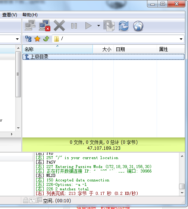This screenshot has height=209, width=188.
Task: Minimize the FTP client window
Action: click(153, 4)
